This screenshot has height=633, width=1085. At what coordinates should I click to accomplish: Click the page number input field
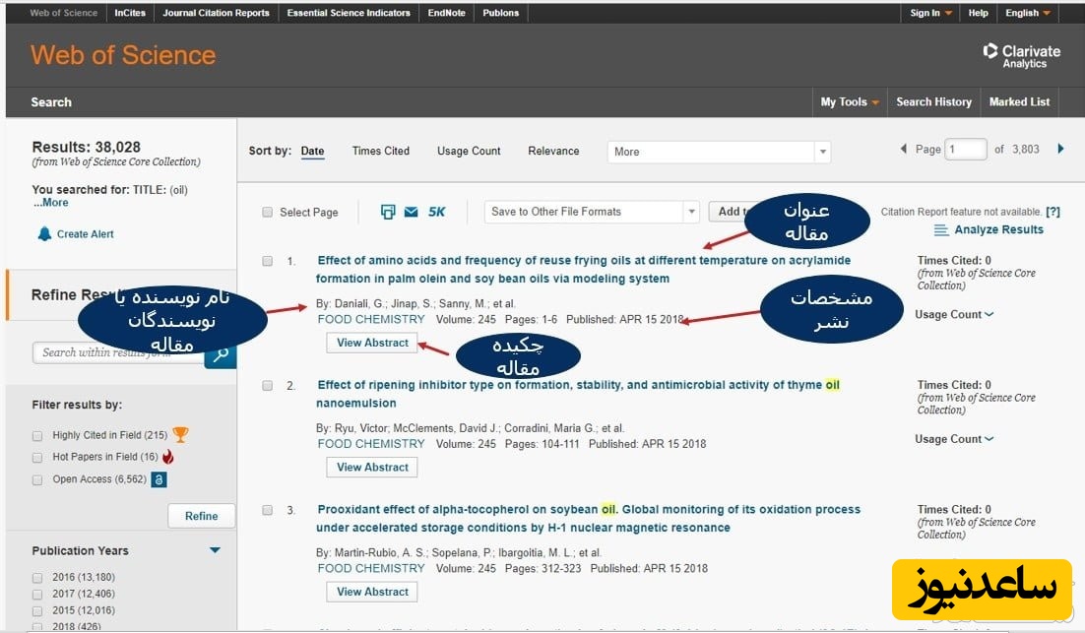pos(966,150)
